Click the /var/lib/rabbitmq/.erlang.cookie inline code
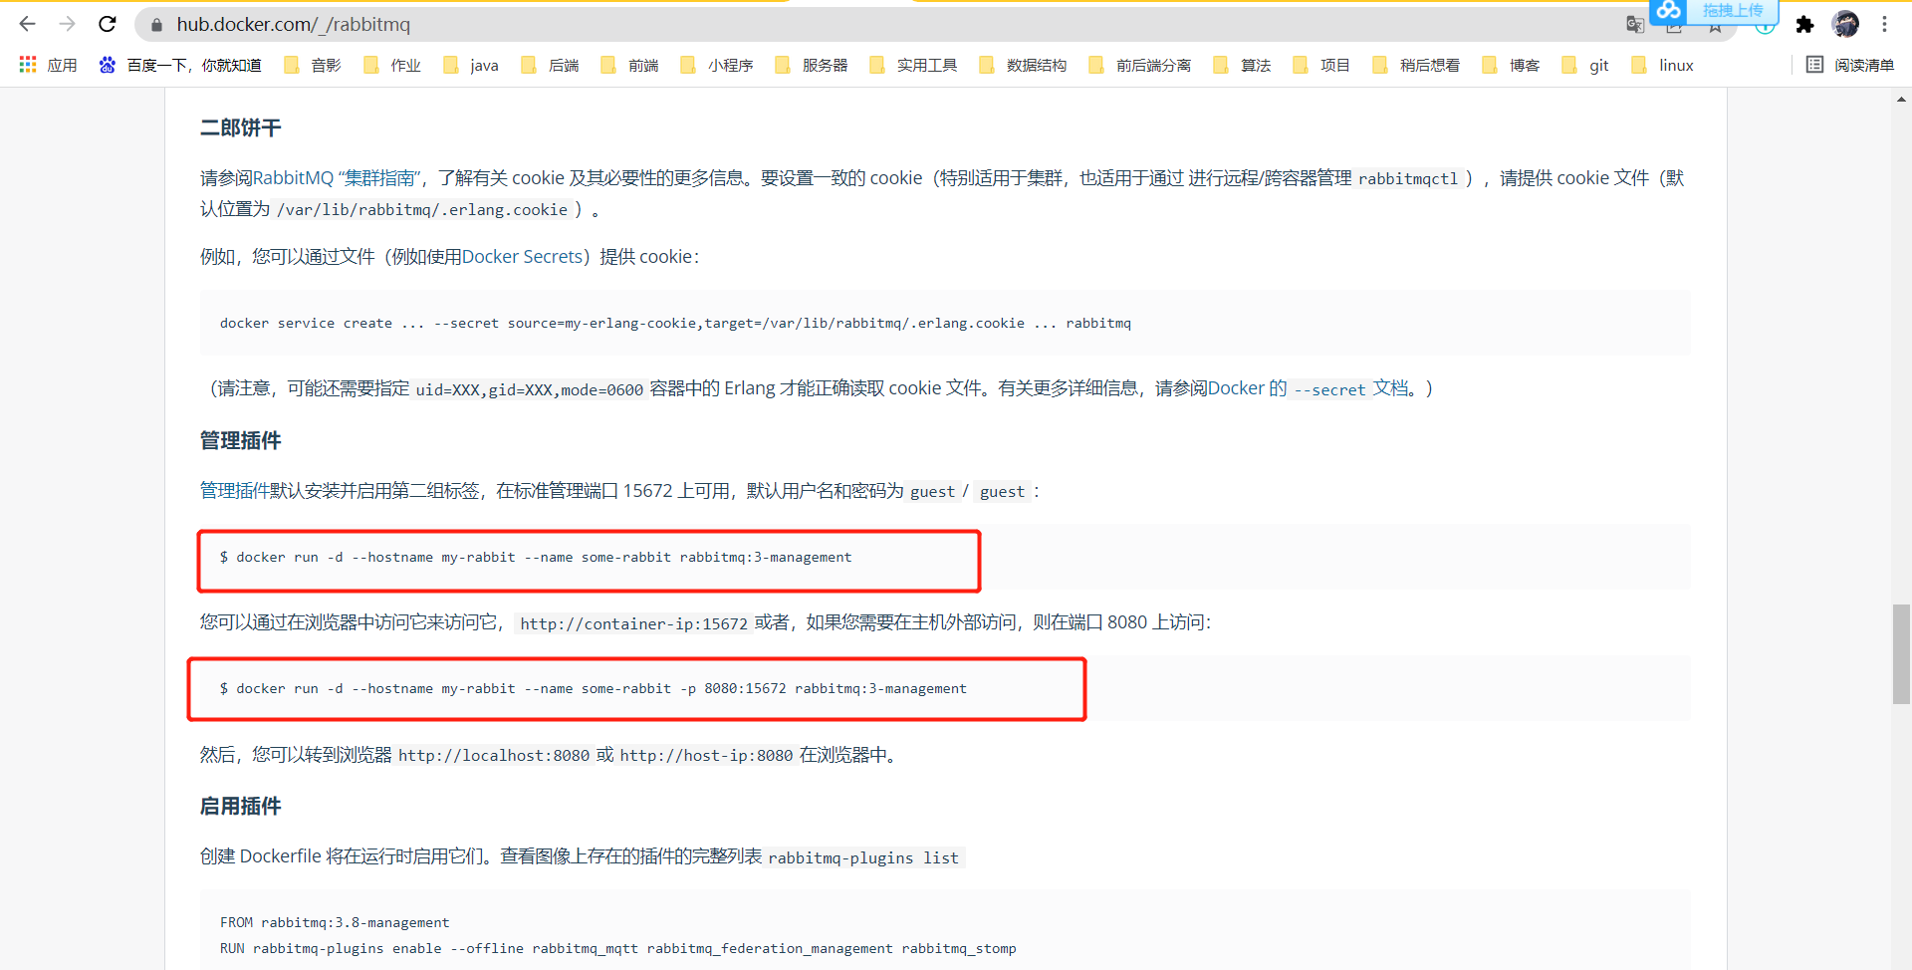The height and width of the screenshot is (970, 1912). tap(422, 210)
